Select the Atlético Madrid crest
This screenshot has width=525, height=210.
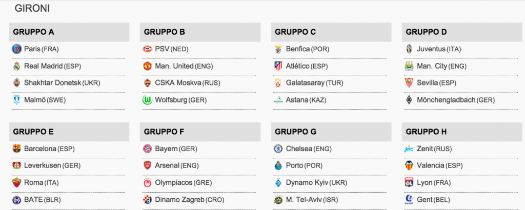coord(278,66)
